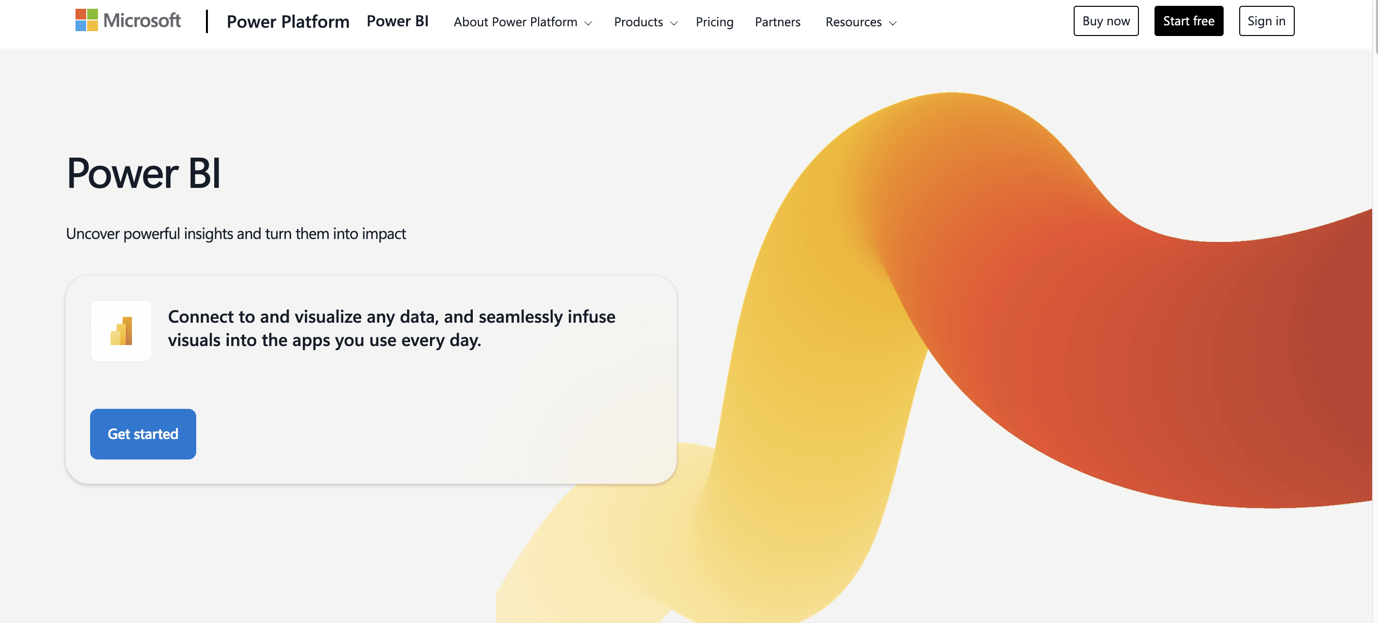Click the blue Get started button
1378x623 pixels.
143,434
